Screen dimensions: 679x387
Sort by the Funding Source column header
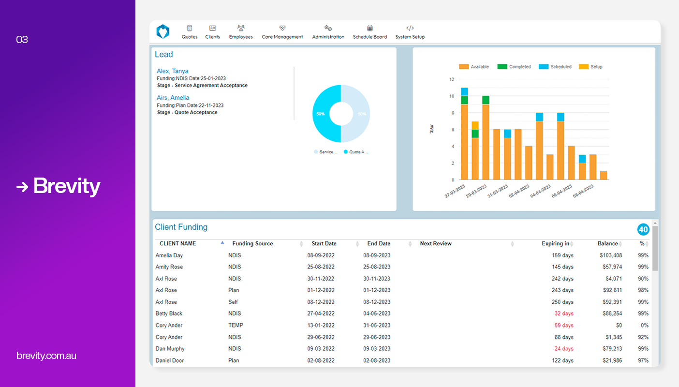click(x=252, y=244)
